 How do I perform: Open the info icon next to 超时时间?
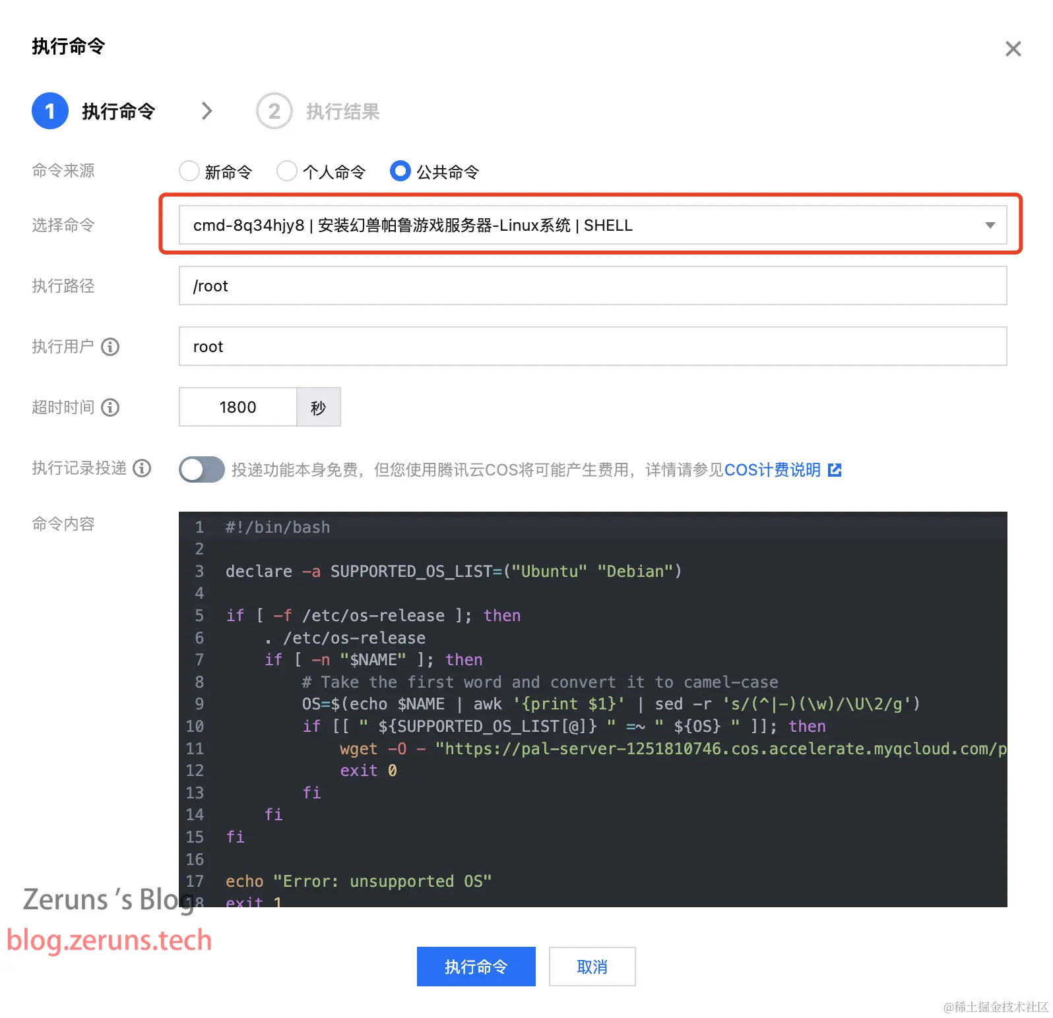click(x=110, y=407)
